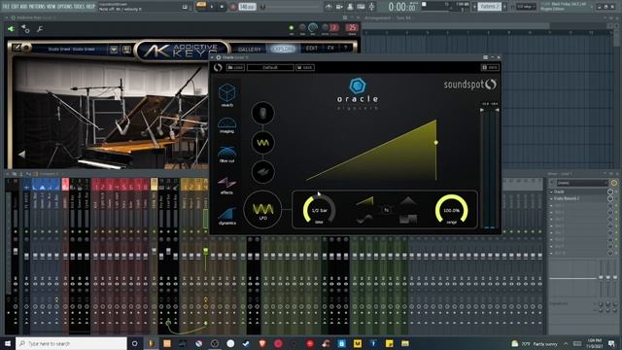Toggle Oracle effect slot on in mixer
The height and width of the screenshot is (350, 622).
click(610, 192)
